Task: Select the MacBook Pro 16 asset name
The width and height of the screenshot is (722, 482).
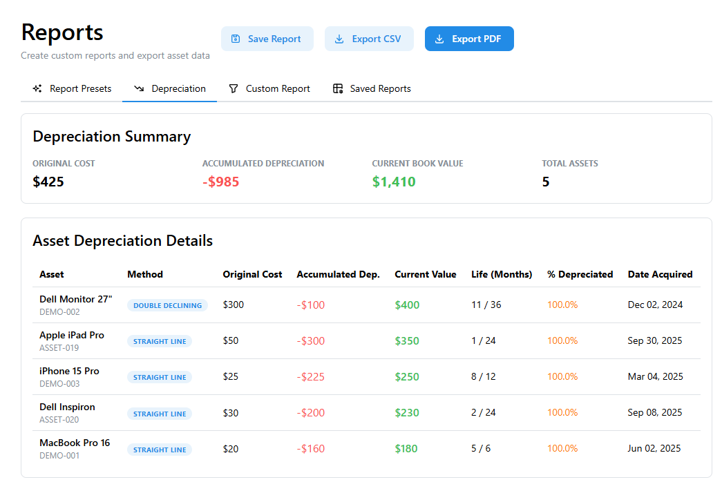Action: pos(75,443)
